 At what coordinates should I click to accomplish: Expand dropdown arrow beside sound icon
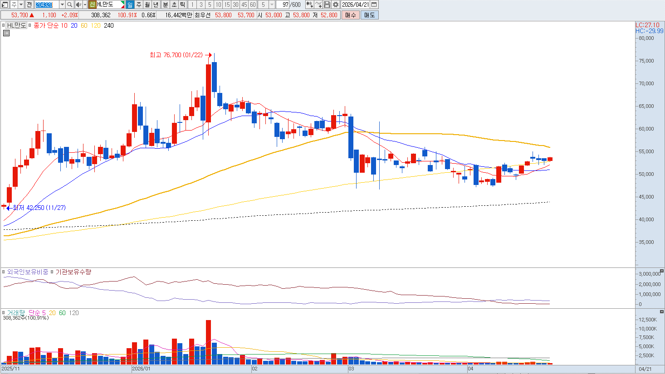84,5
